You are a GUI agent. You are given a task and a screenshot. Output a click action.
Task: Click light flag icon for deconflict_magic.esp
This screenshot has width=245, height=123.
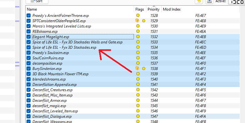click(x=138, y=106)
